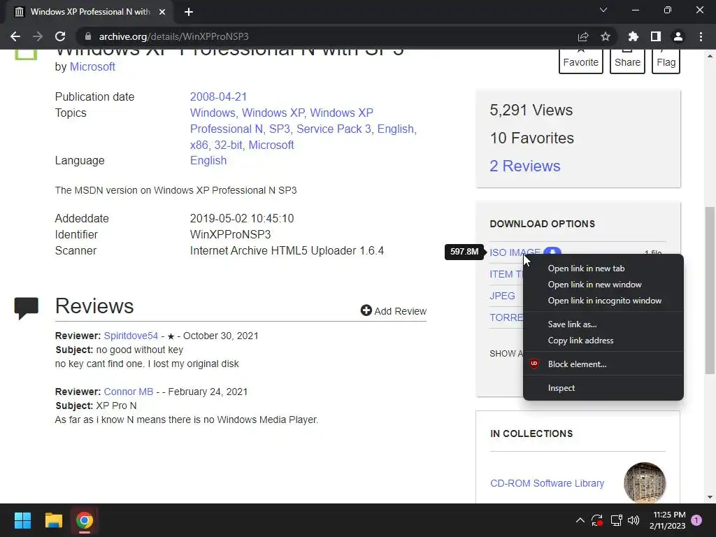Select Block element... menu entry

[603, 364]
